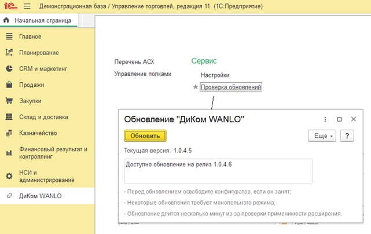This screenshot has height=234, width=371.
Task: Open Финансовый результат и контроллинг section
Action: pos(53,153)
